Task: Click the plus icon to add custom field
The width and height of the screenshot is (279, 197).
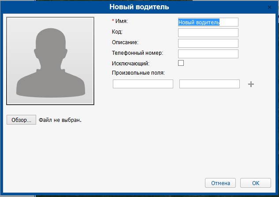Action: click(x=251, y=84)
